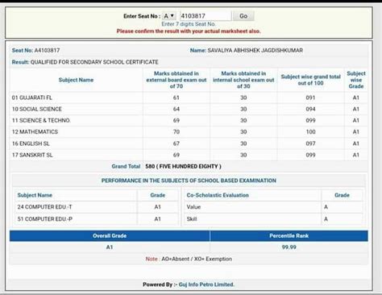Click Social Science grand total 094

point(310,109)
